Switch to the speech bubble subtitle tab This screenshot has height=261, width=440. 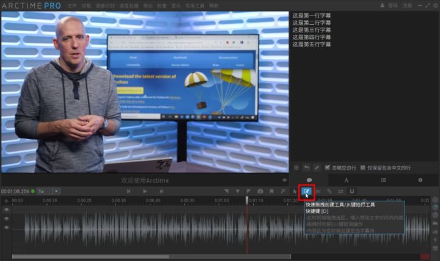(309, 180)
